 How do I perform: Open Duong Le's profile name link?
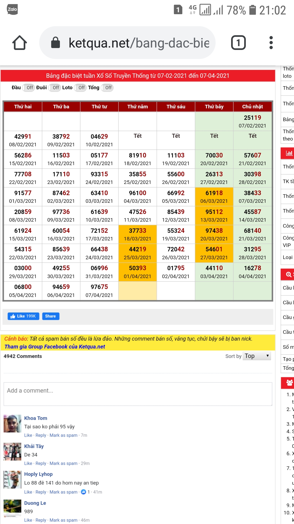pyautogui.click(x=35, y=503)
